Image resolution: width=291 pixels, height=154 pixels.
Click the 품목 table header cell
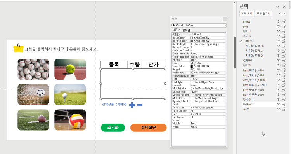pyautogui.click(x=114, y=65)
